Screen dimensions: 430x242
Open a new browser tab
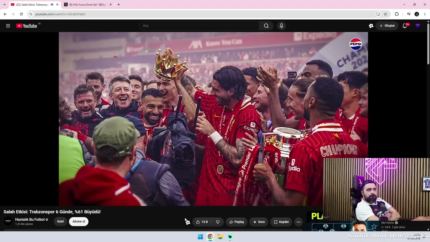coord(119,5)
